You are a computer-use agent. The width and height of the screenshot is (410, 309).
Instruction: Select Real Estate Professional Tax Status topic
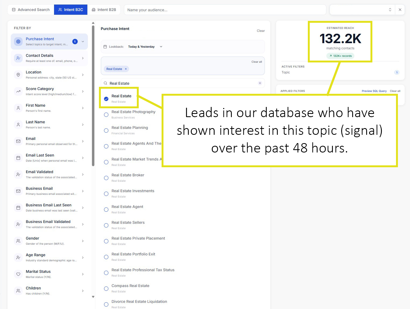point(106,273)
